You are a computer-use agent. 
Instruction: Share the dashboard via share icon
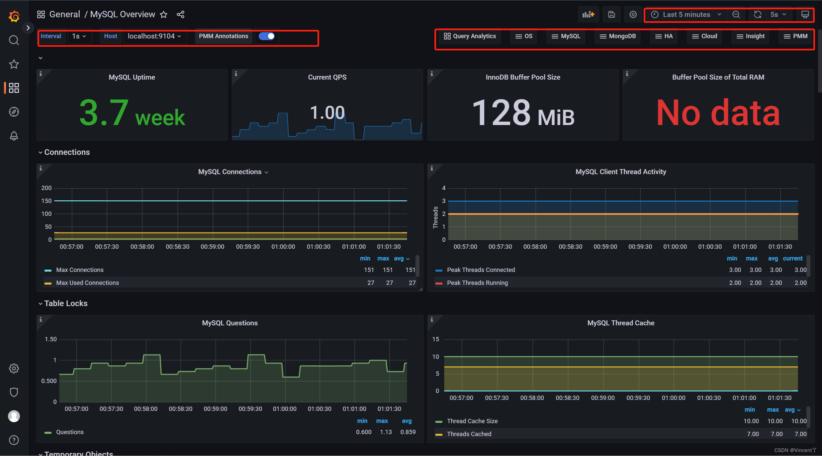(180, 15)
